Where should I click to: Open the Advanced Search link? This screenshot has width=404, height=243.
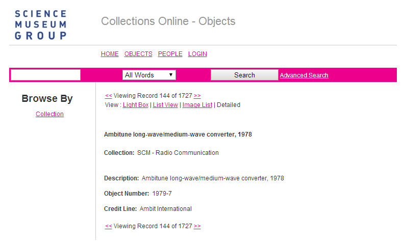point(304,75)
